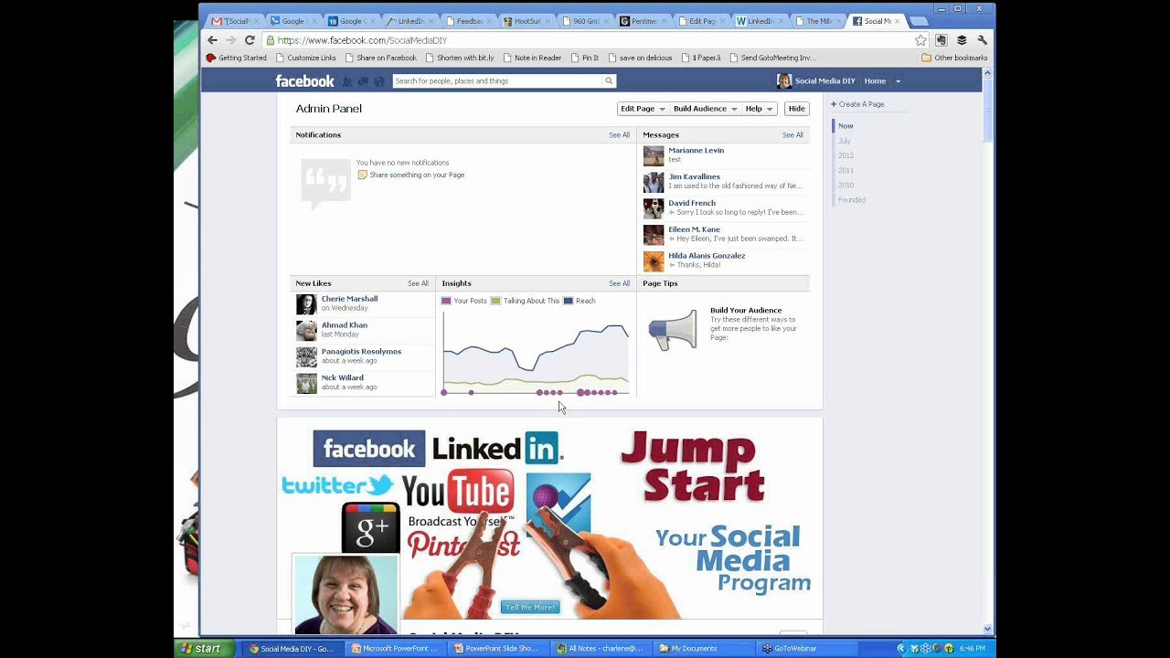The image size is (1170, 658).
Task: Click the Talking About This green swatch
Action: 495,301
